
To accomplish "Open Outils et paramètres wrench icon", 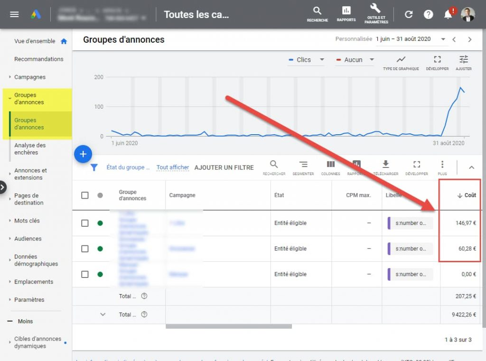I will click(x=375, y=9).
